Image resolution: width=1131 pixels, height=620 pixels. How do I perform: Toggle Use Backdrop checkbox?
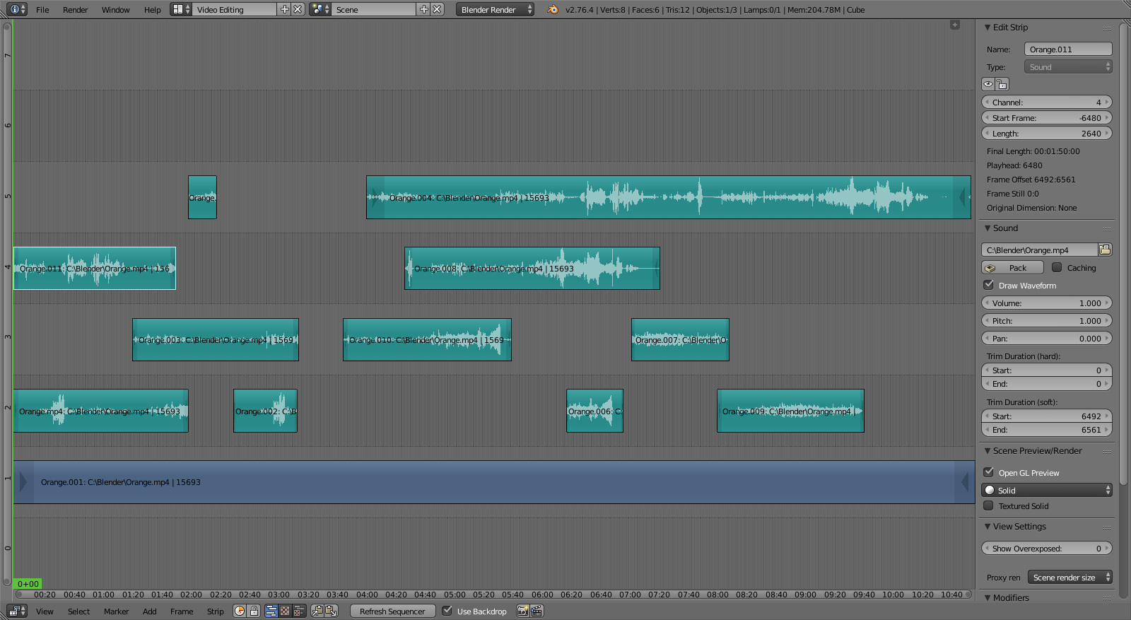pyautogui.click(x=447, y=611)
